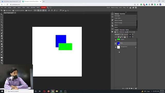The image size is (165, 93).
Task: Open the Character panel icon
Action: pos(112,23)
